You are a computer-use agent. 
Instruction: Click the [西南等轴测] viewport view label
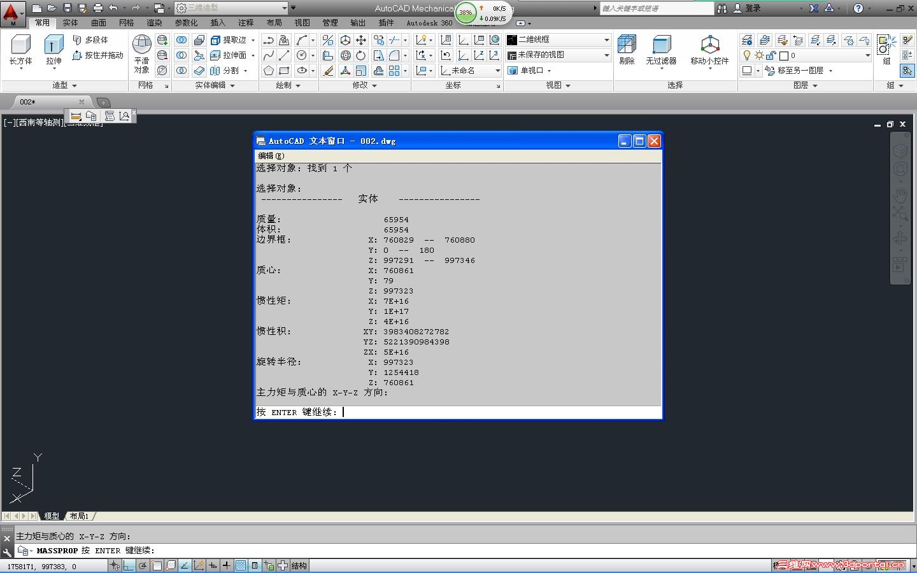point(39,122)
